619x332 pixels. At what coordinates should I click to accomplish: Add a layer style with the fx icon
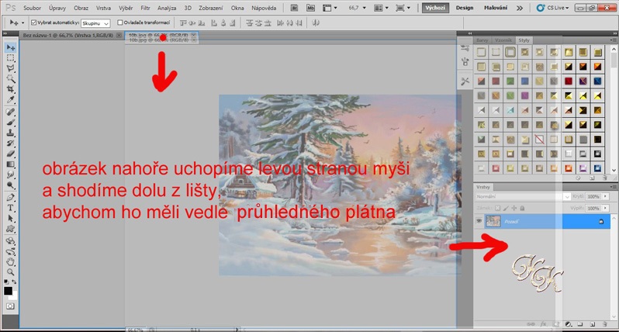(544, 324)
